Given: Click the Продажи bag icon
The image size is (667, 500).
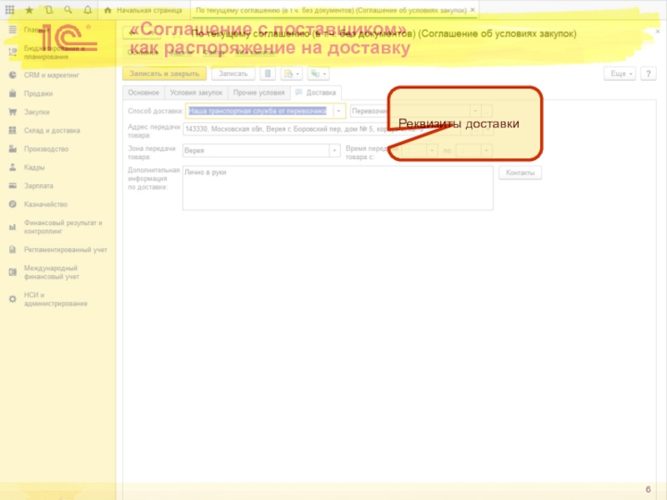Looking at the screenshot, I should 13,93.
